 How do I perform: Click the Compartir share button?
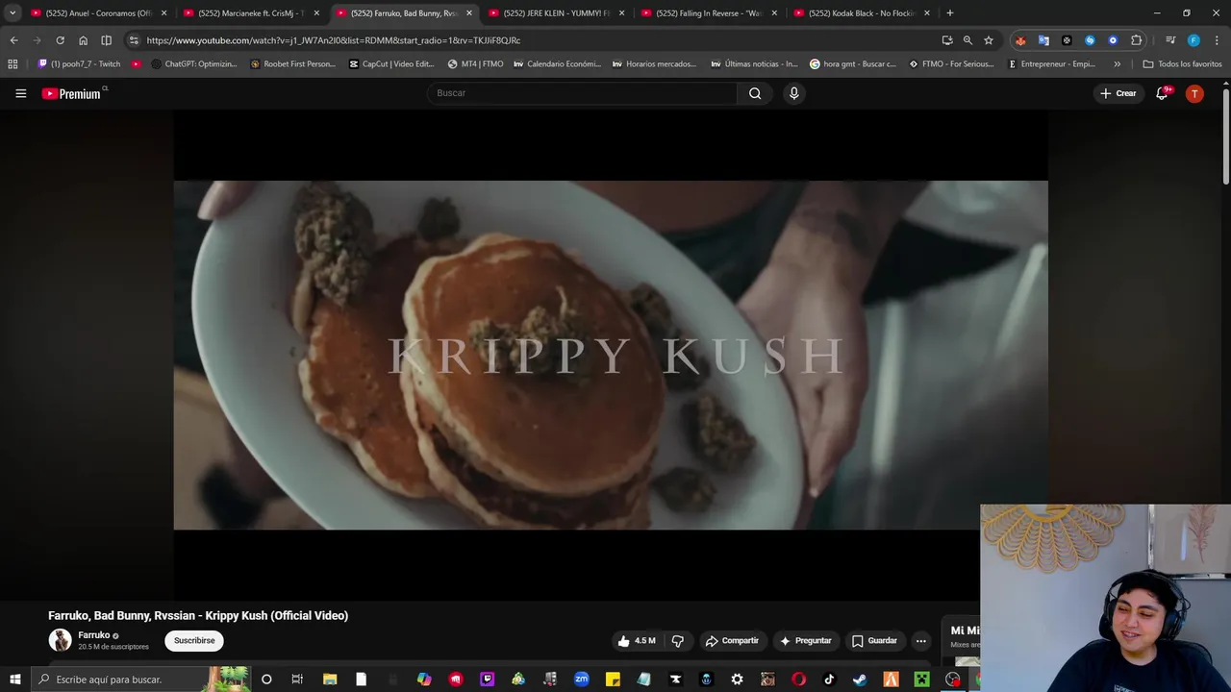pos(732,641)
